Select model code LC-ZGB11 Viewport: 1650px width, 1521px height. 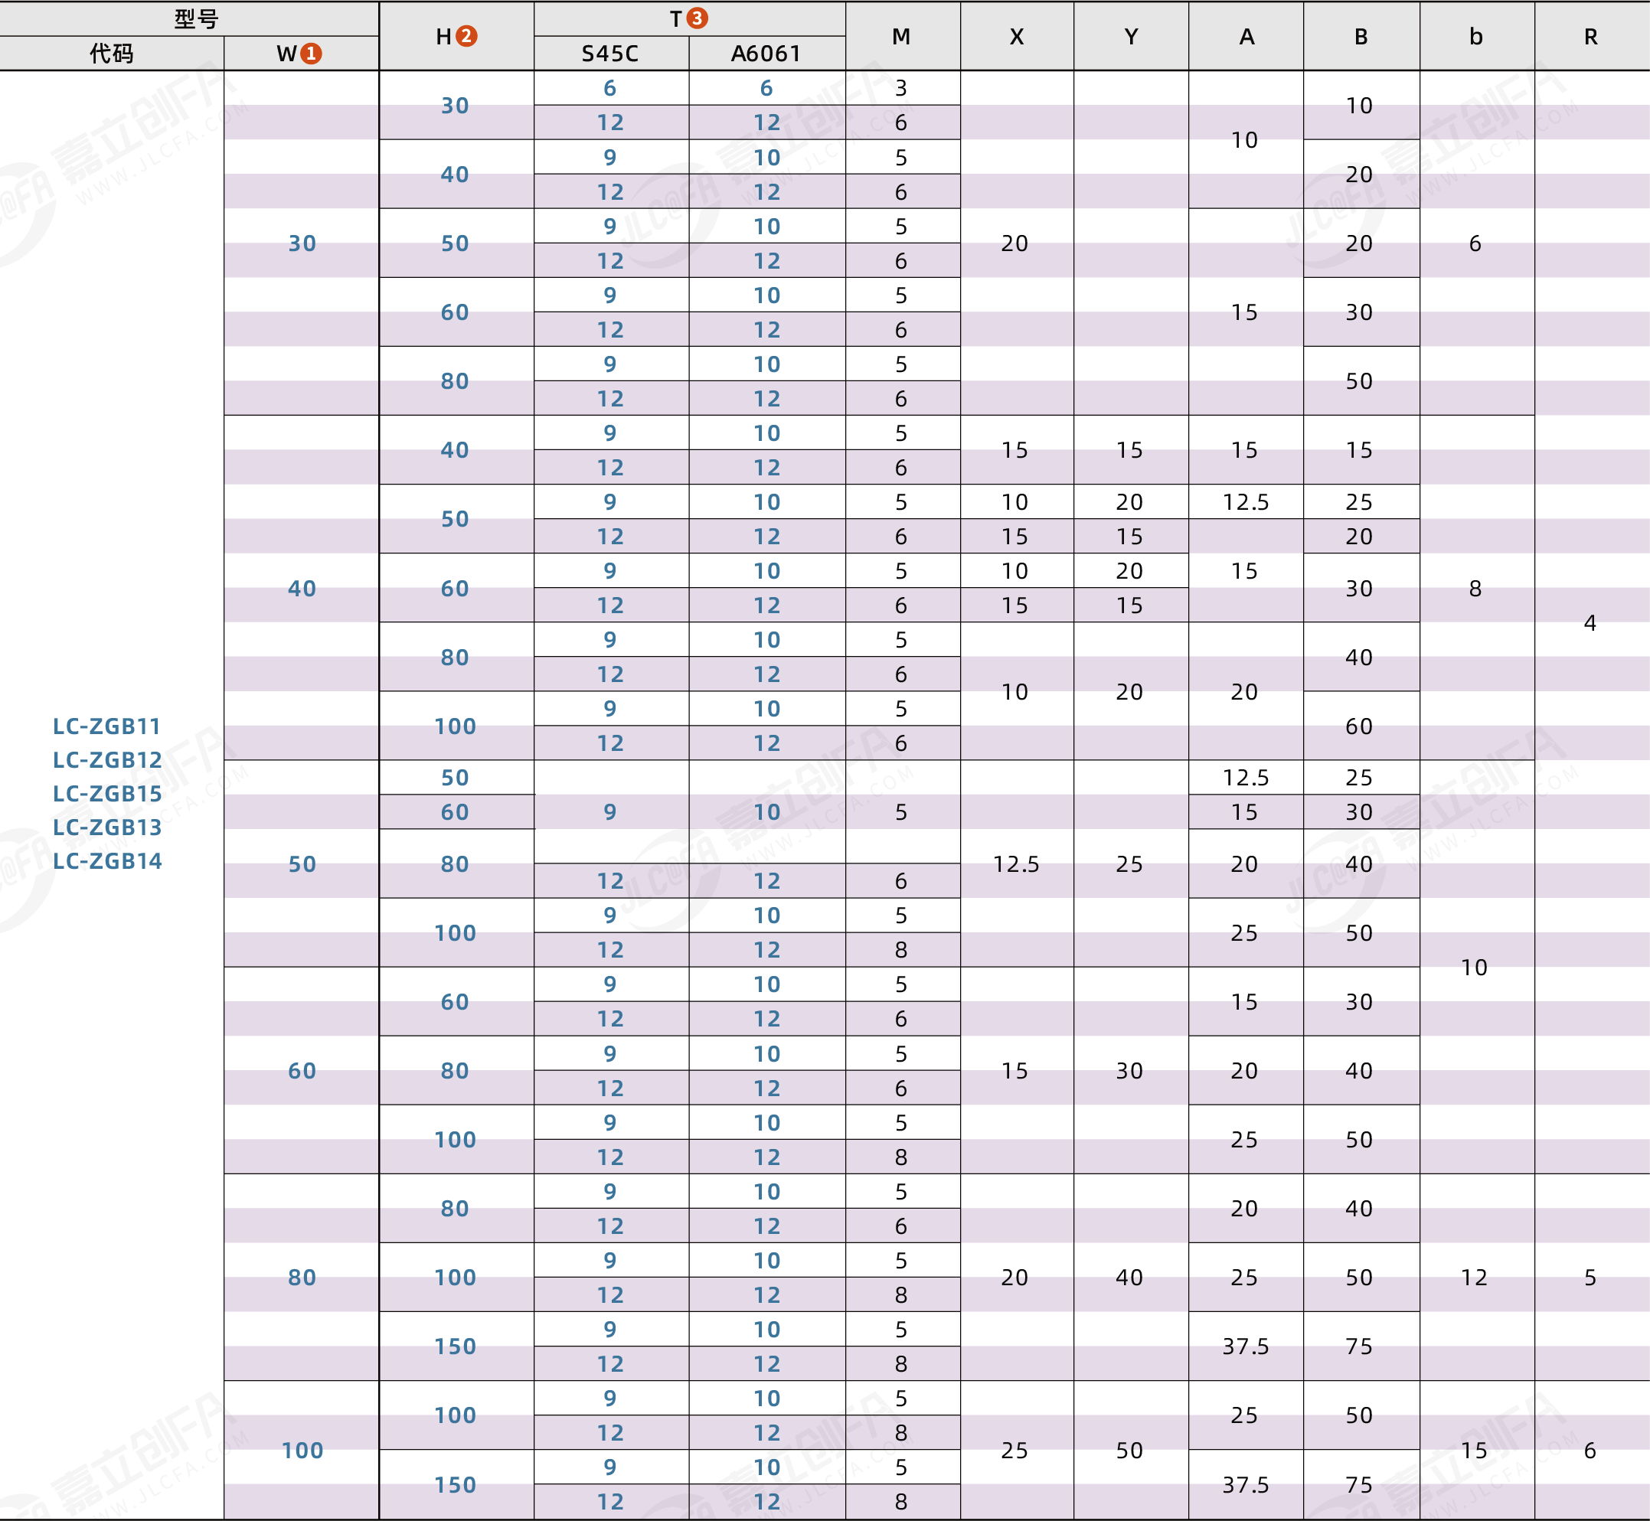pyautogui.click(x=107, y=726)
